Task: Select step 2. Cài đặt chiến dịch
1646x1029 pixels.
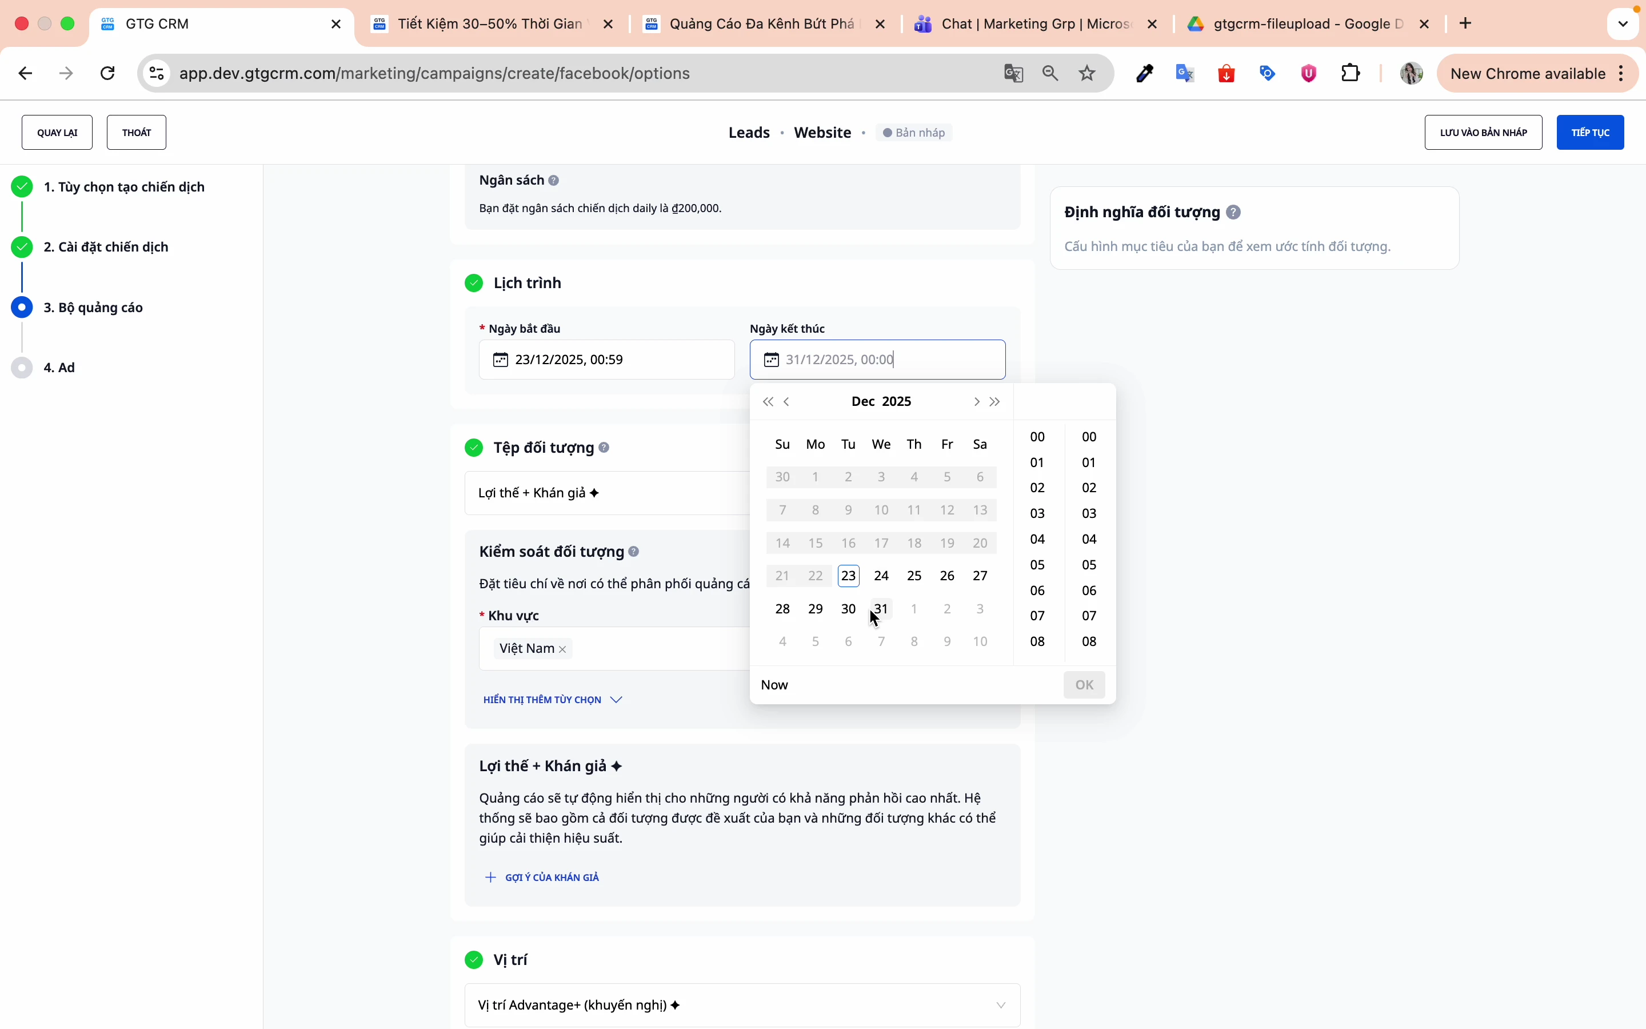Action: (x=106, y=247)
